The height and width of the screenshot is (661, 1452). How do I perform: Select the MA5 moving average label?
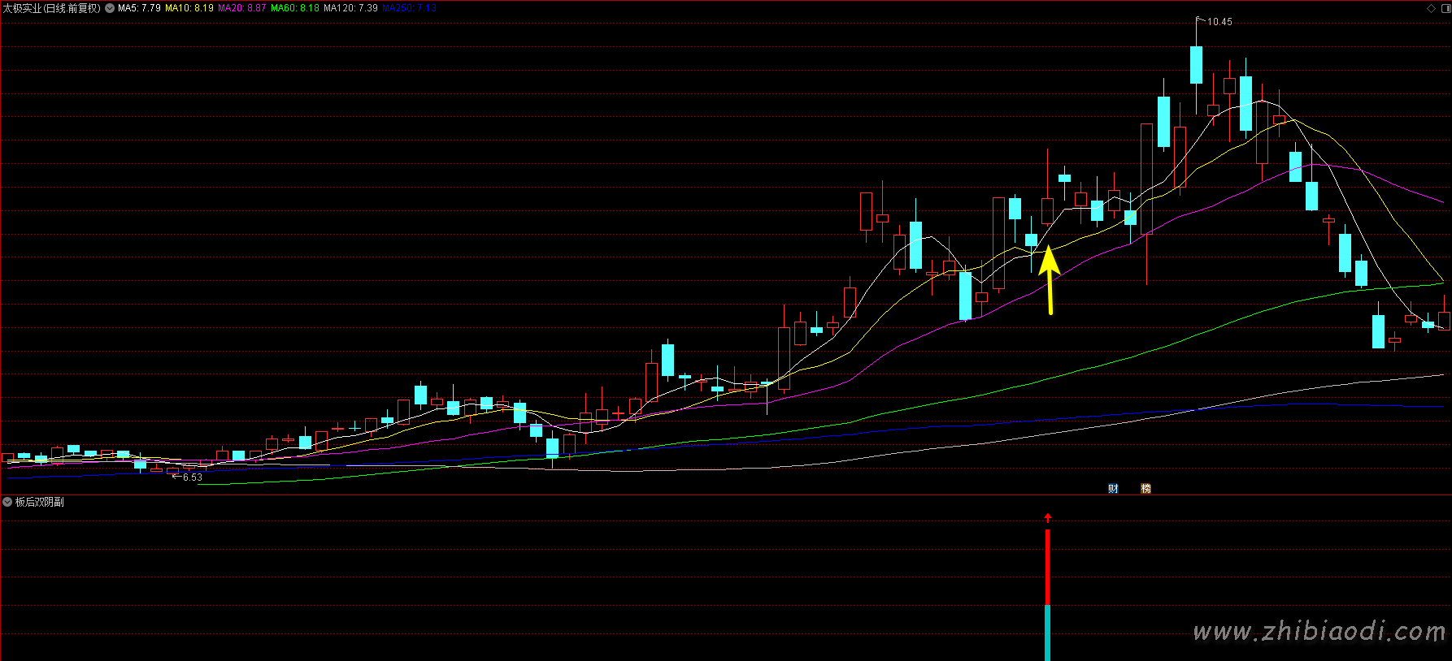(139, 8)
